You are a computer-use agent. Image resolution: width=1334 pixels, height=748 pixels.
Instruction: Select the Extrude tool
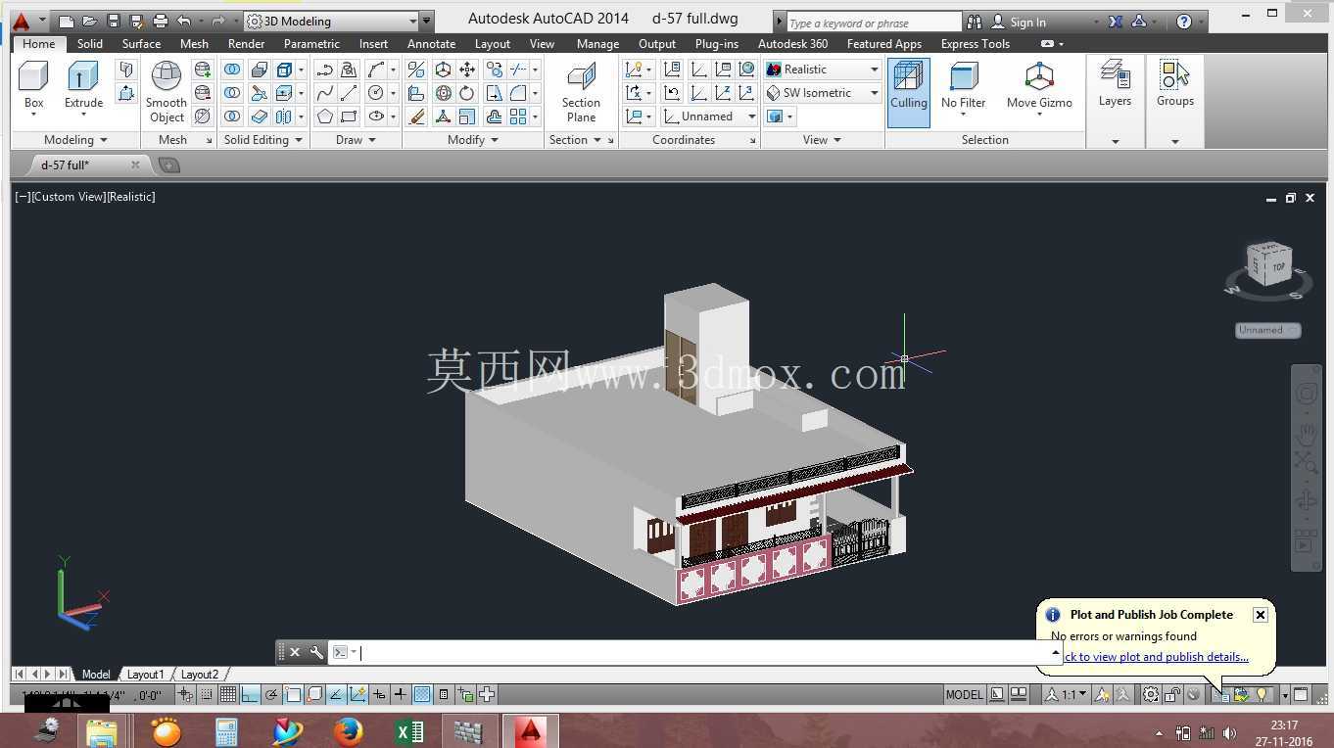(83, 86)
